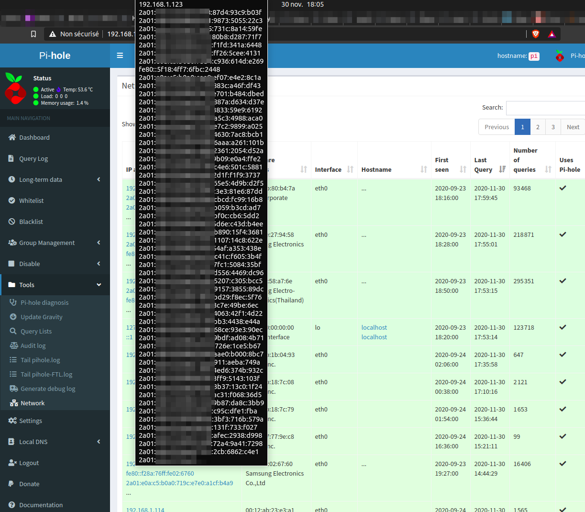Image resolution: width=585 pixels, height=512 pixels.
Task: Click the Pi-hole logo in top-right header
Action: pyautogui.click(x=560, y=56)
